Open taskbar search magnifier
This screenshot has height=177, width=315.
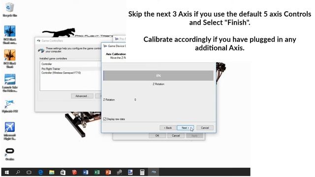click(18, 172)
